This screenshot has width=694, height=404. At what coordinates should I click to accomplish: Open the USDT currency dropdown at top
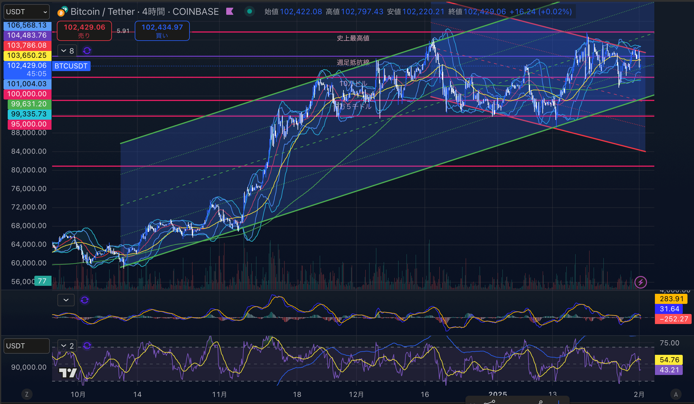(x=26, y=12)
